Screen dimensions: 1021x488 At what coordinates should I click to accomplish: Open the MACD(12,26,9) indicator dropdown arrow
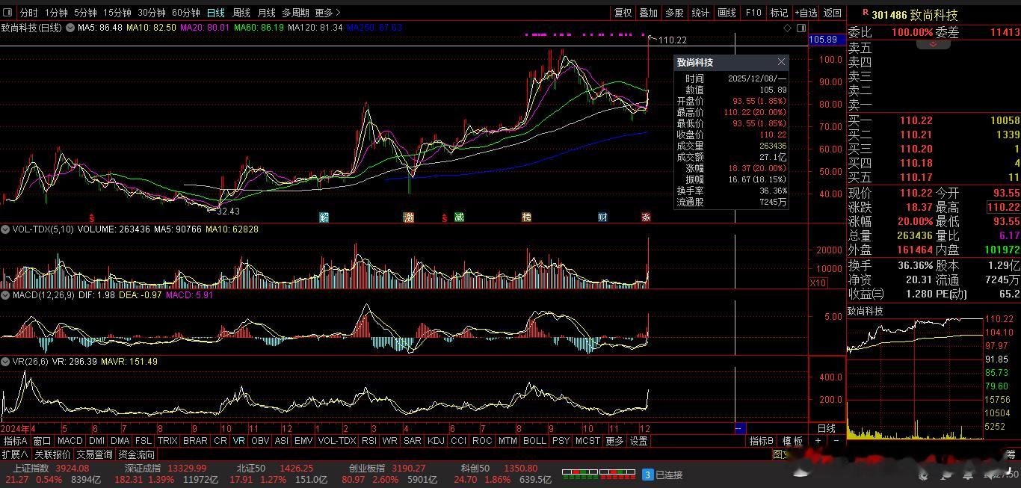5,295
